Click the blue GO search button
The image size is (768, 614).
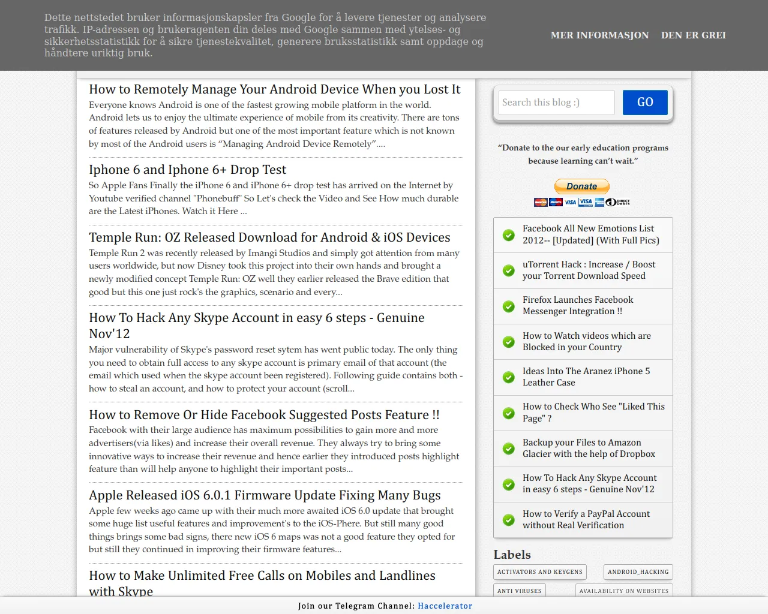(x=645, y=103)
